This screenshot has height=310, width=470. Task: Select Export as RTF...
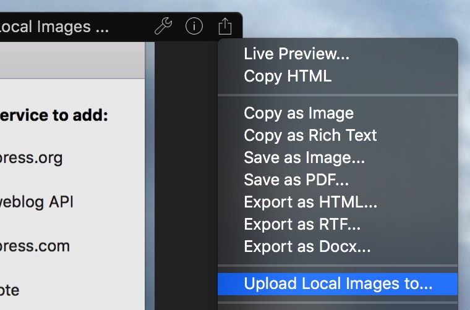click(x=338, y=224)
